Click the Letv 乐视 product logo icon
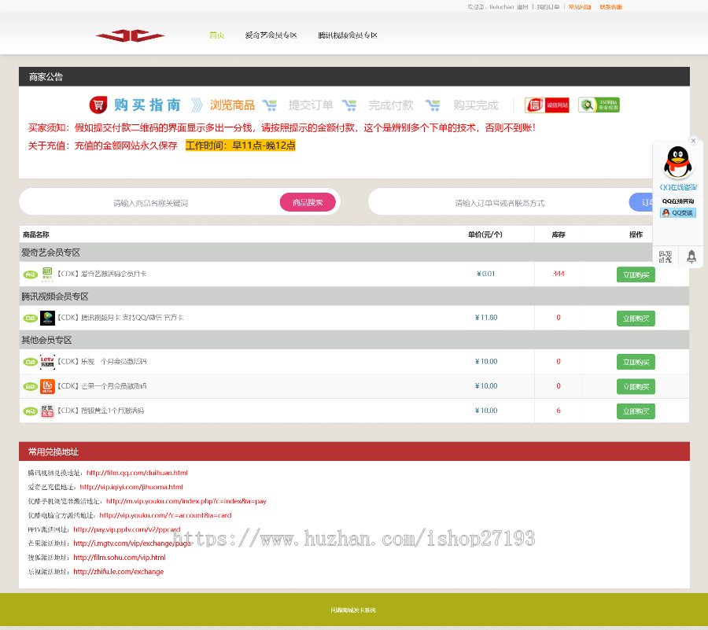708x630 pixels. click(47, 362)
